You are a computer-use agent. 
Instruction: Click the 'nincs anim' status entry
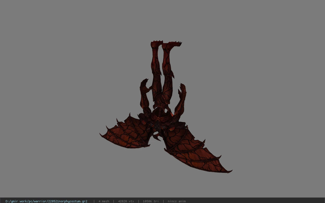(x=177, y=201)
